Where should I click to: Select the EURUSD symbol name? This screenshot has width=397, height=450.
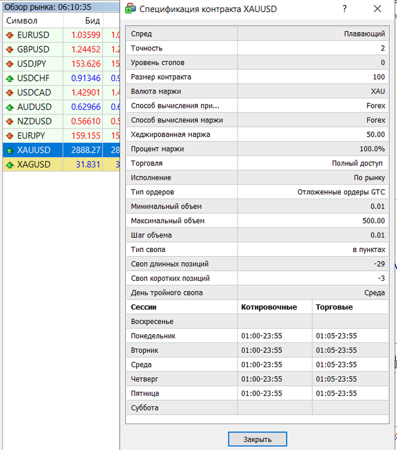point(33,35)
